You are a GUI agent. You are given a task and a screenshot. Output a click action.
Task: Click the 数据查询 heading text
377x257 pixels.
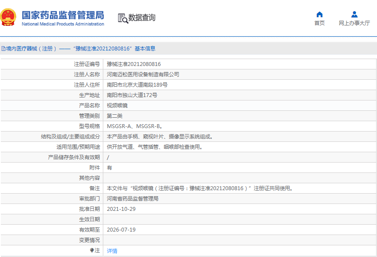142,18
